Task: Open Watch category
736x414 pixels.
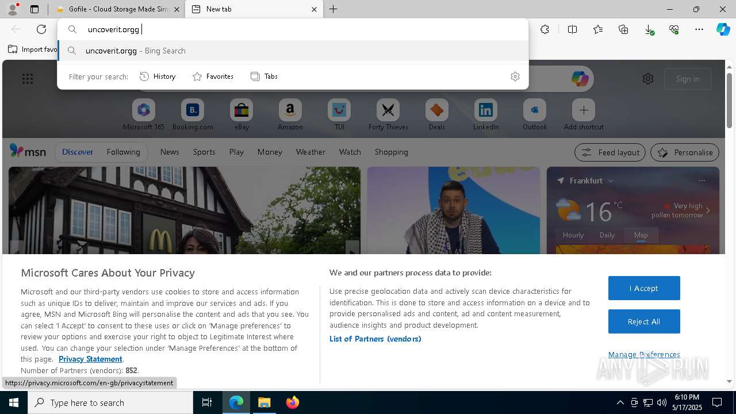Action: [350, 152]
